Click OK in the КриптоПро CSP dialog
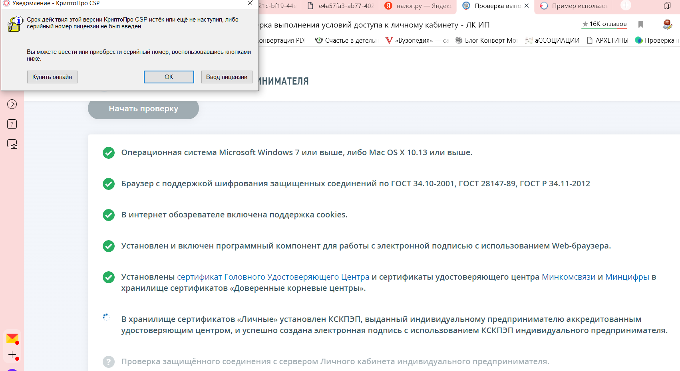 tap(169, 77)
